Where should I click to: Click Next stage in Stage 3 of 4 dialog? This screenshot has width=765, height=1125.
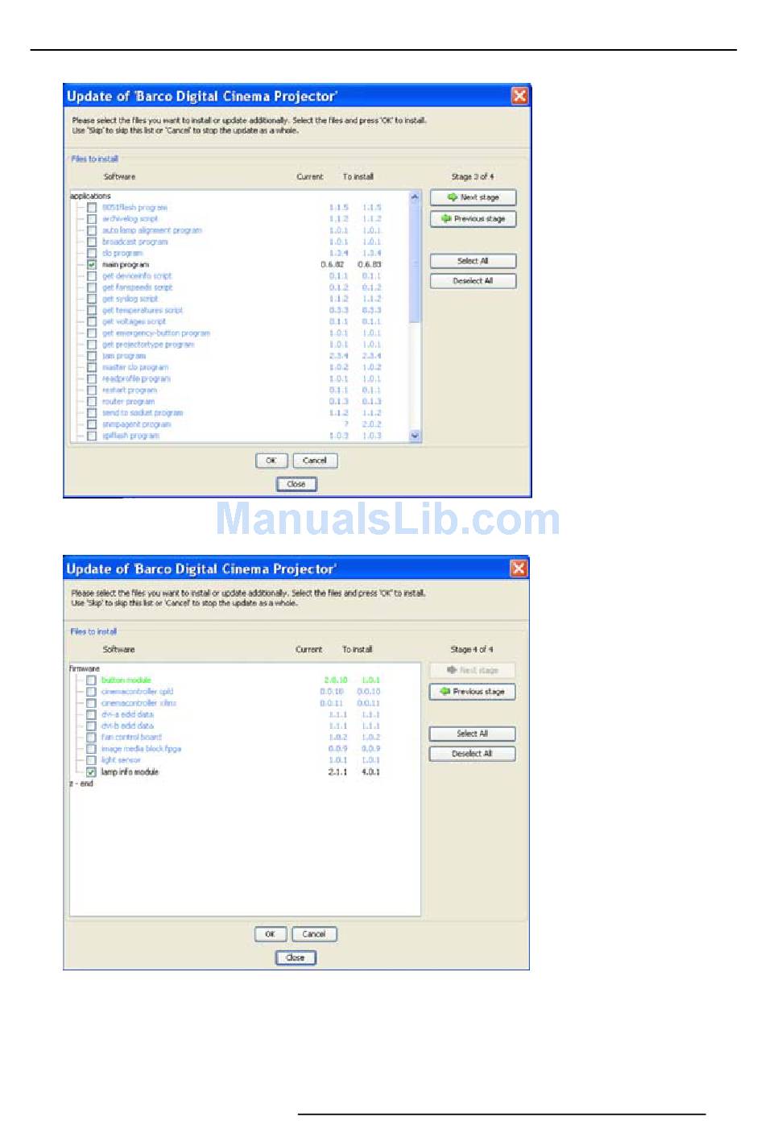[x=473, y=197]
